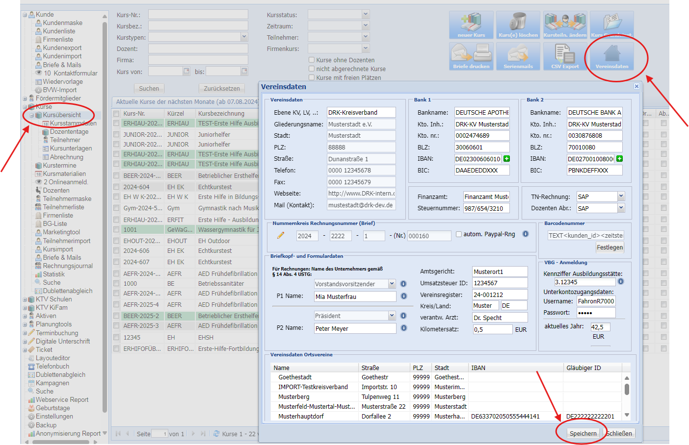Open the Vorstandsvorsitzender dropdown
Viewport: 689px width, 445px height.
tap(392, 284)
